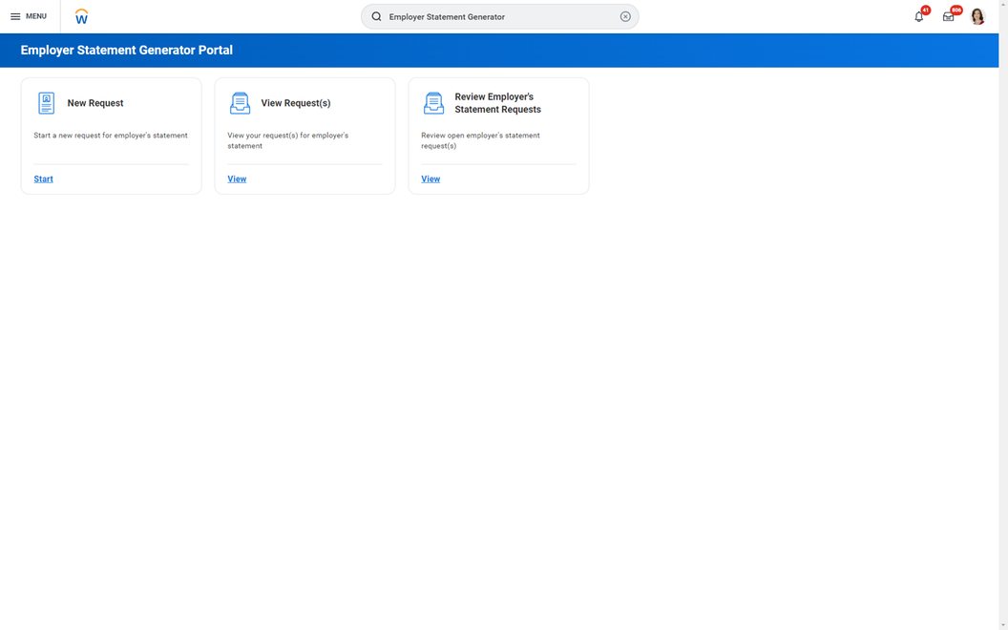The image size is (1008, 630).
Task: Click the magnifying glass search icon
Action: (376, 16)
